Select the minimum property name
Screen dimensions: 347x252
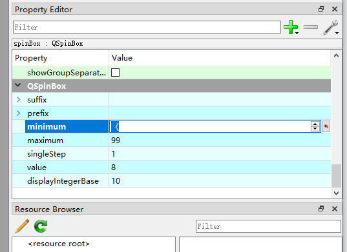click(x=47, y=127)
